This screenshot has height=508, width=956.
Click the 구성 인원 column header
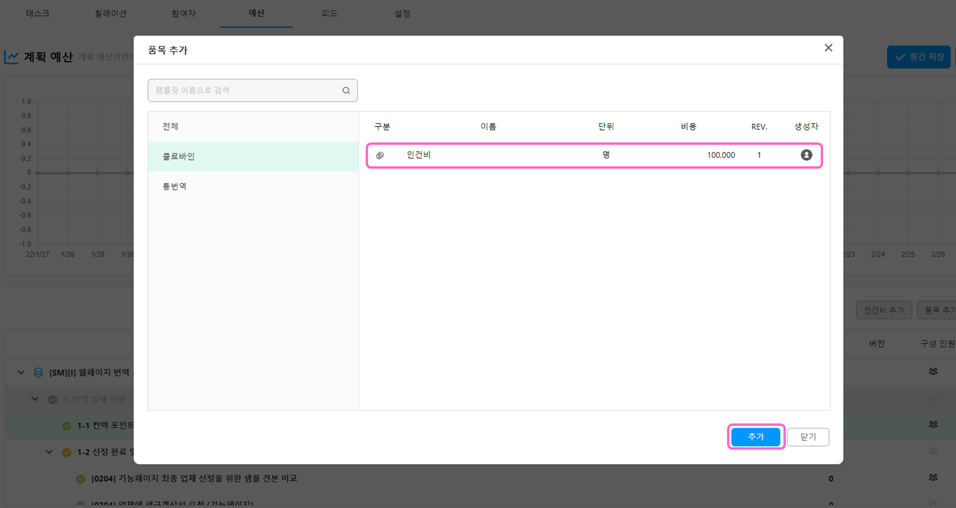937,344
